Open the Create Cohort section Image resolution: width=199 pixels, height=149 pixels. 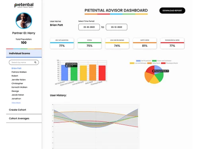coord(24,110)
